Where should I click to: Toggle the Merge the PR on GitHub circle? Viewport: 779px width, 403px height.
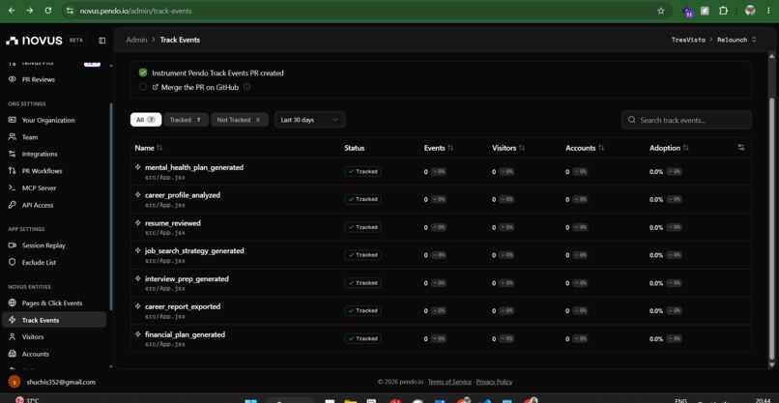point(143,87)
